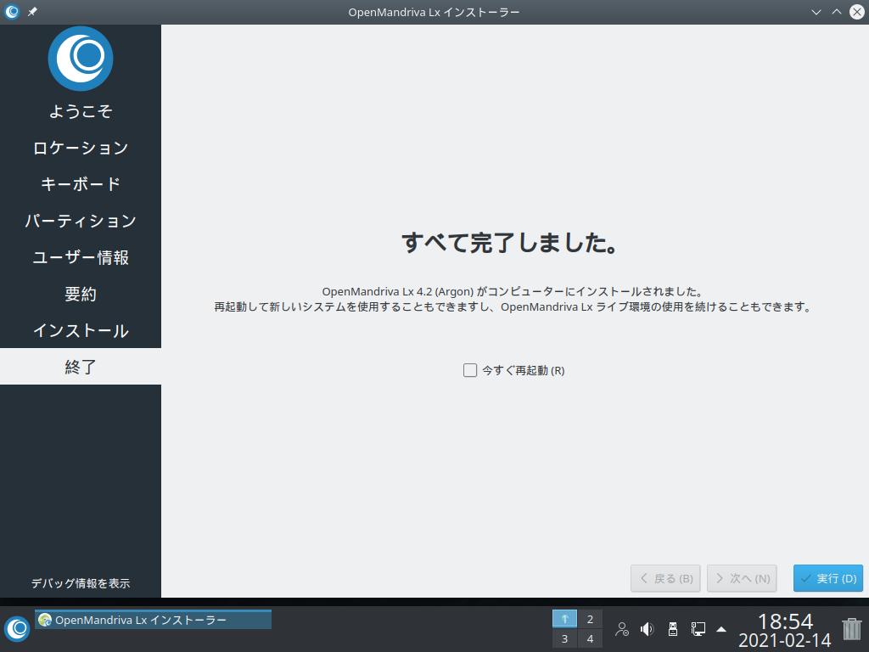Expand hidden system tray icons arrow

pos(721,629)
